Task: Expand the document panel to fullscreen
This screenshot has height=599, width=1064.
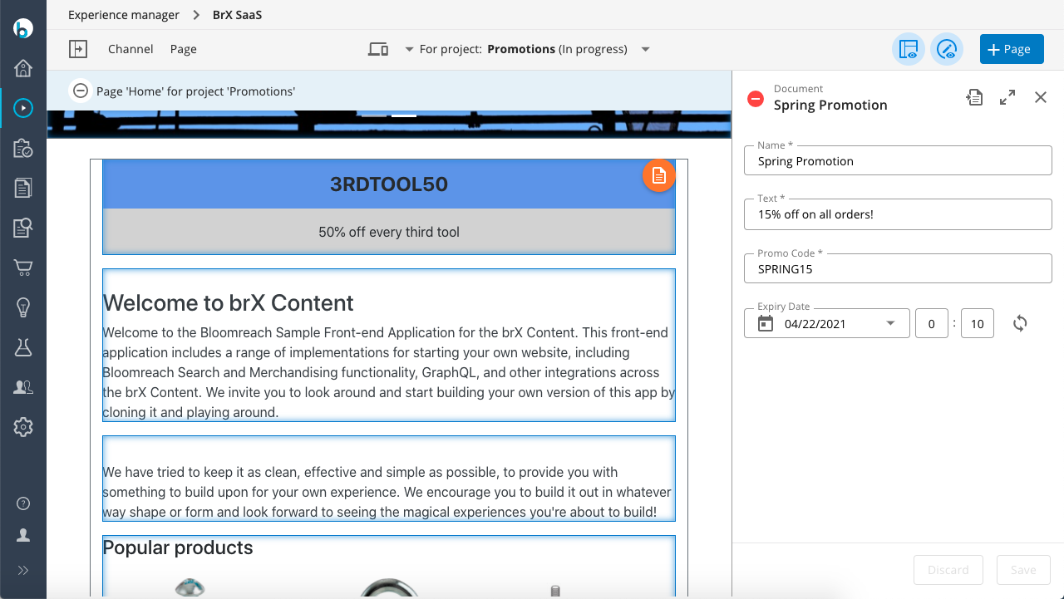Action: pos(1007,97)
